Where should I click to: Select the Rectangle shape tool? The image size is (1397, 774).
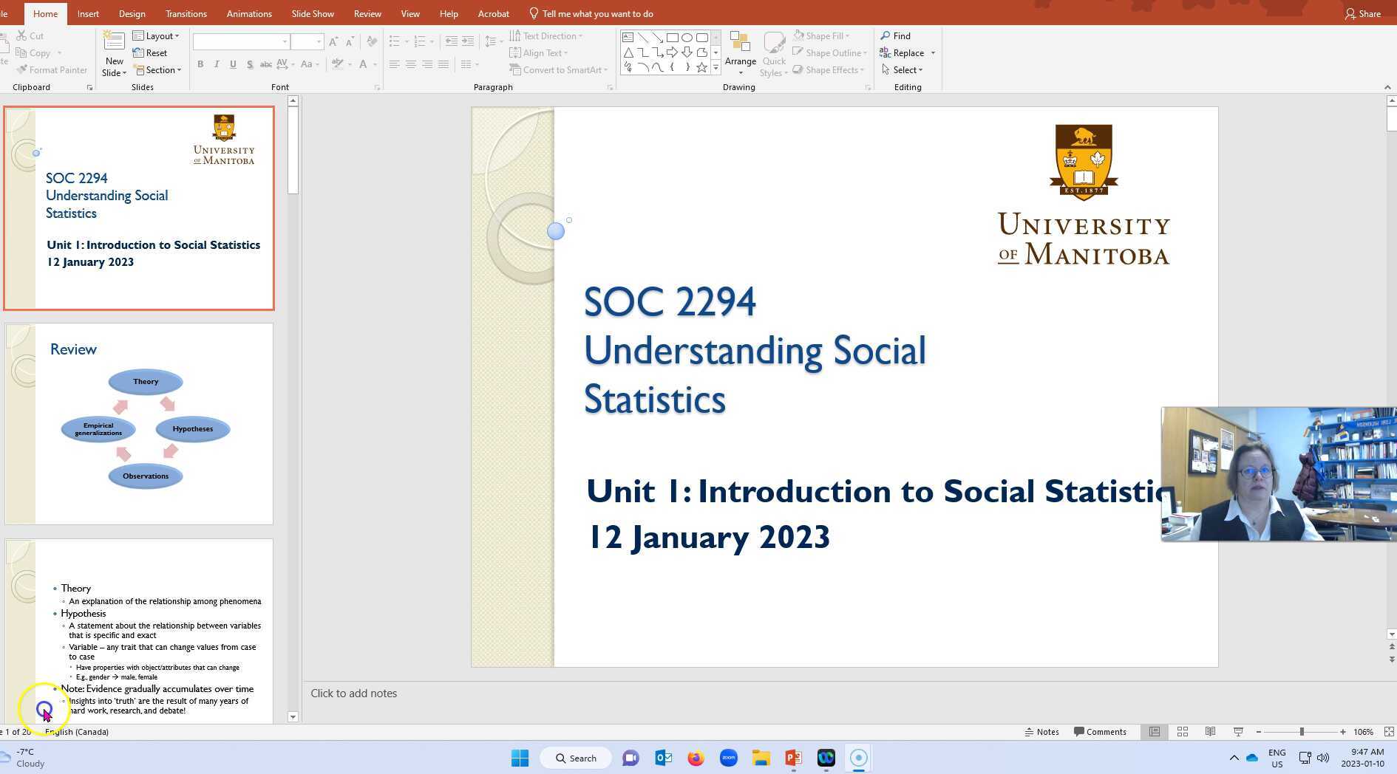click(x=672, y=36)
